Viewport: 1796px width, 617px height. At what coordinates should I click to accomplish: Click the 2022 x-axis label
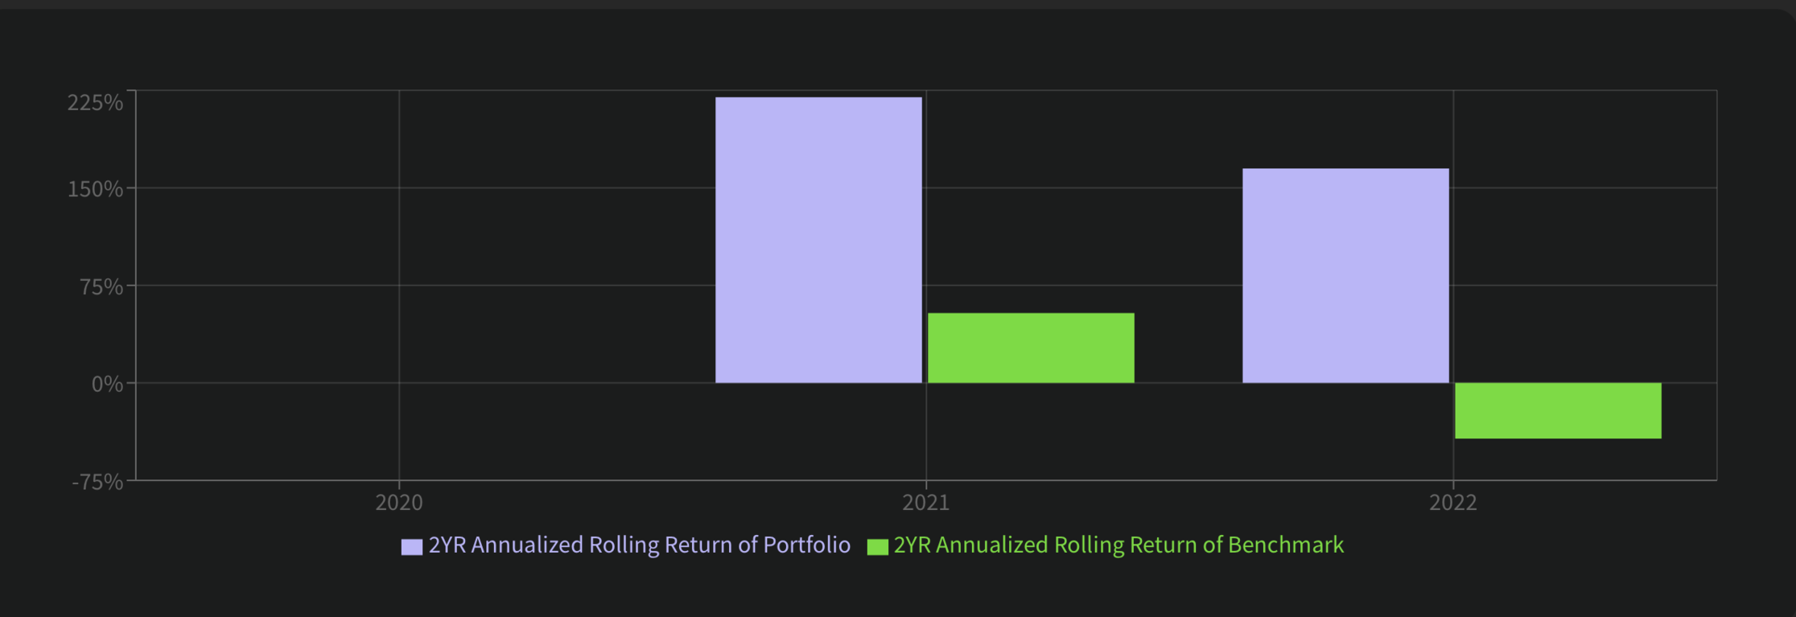pos(1453,503)
